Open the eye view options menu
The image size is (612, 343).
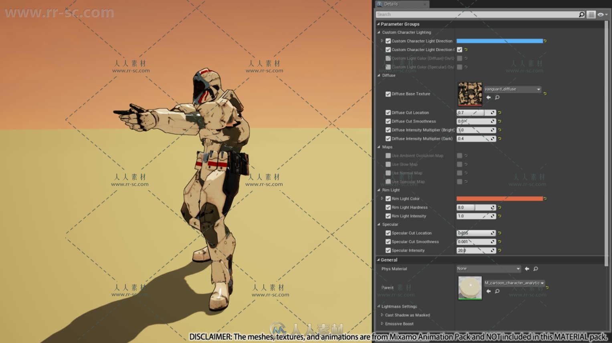[602, 14]
